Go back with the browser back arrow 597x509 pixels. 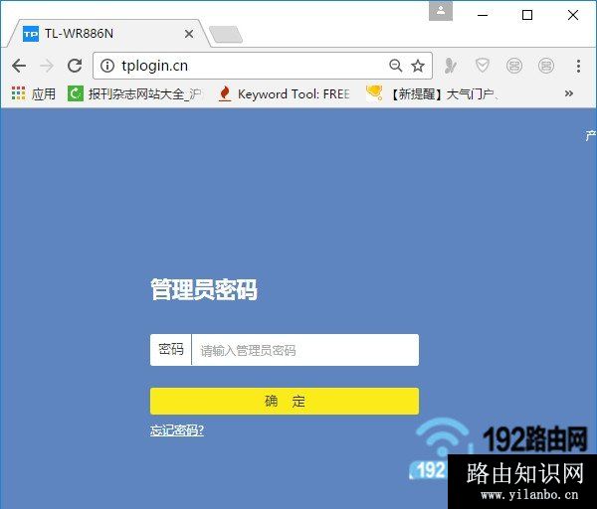[19, 66]
